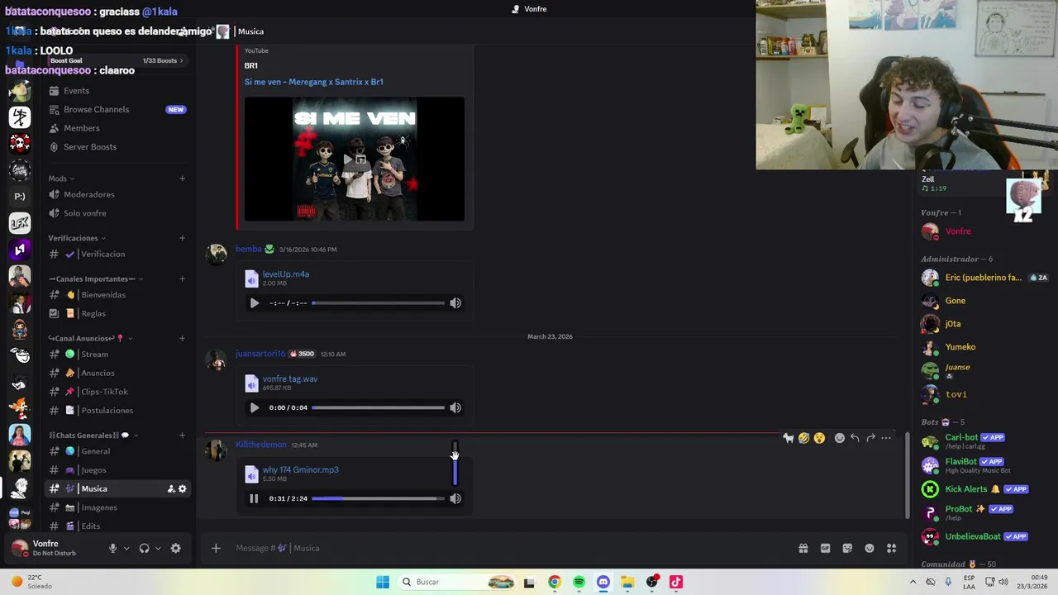Screen dimensions: 1058x595
Task: Create a channel in the Mods category
Action: point(182,178)
